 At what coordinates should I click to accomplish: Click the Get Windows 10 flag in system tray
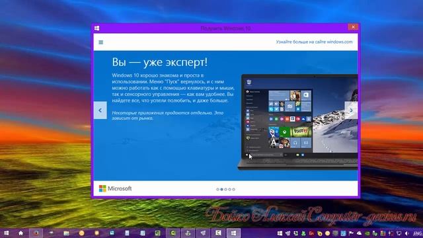pos(280,233)
